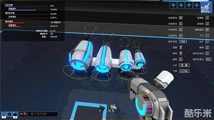The height and width of the screenshot is (120, 214).
Task: Click the red 速度强化 progress bar
Action: coord(14,26)
